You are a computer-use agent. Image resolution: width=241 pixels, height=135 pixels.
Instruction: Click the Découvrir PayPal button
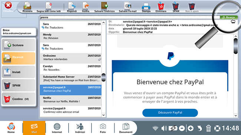170,113
